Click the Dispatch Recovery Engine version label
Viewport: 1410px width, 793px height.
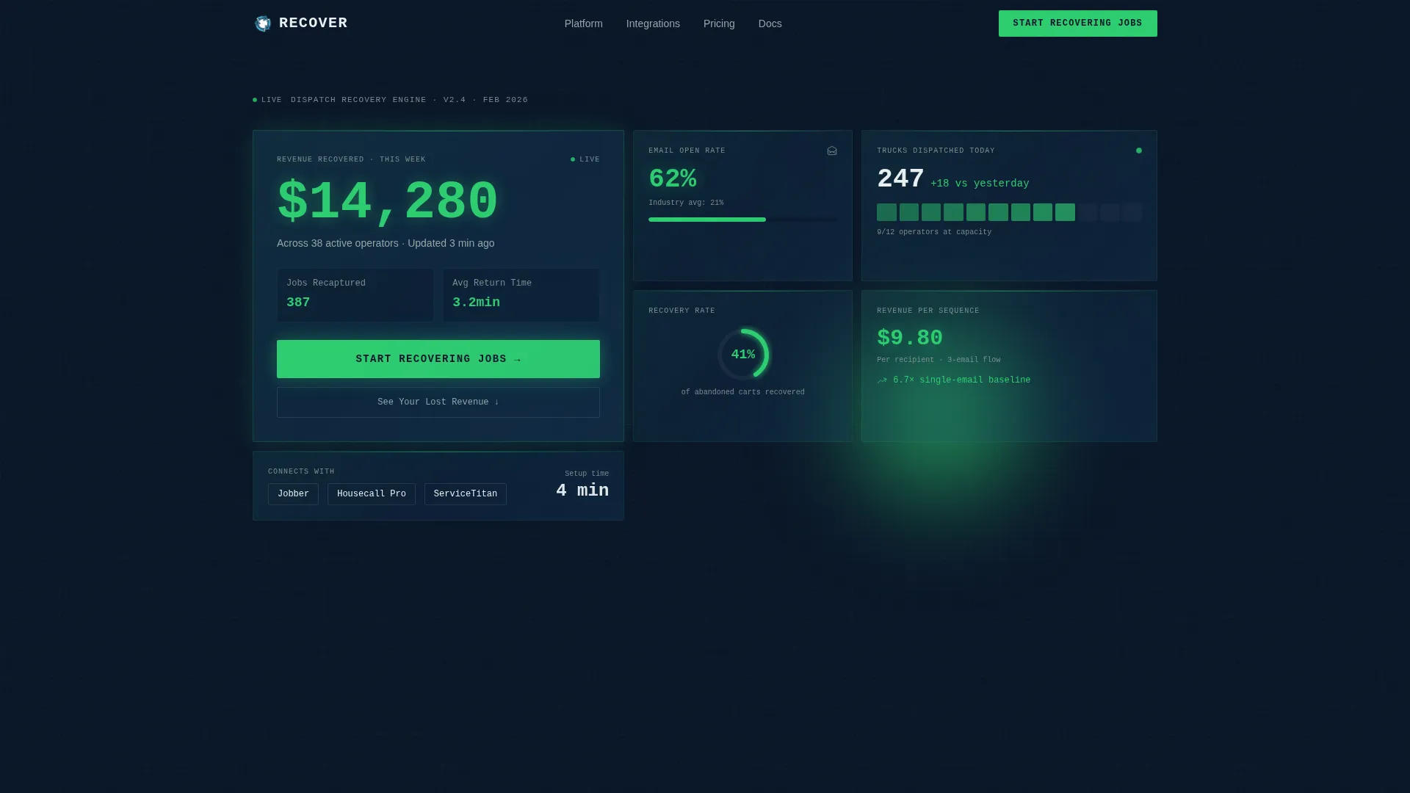click(x=410, y=100)
